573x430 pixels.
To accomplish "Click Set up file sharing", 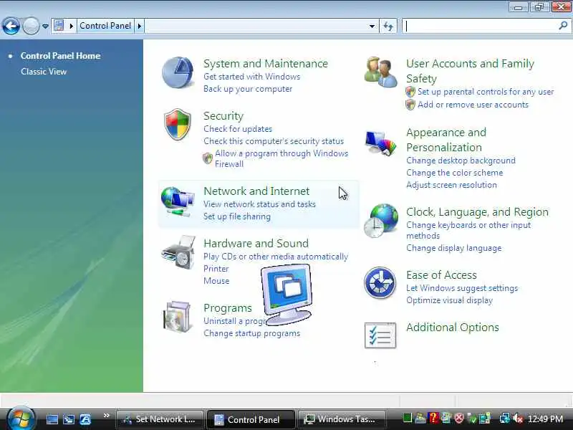I will (x=237, y=216).
